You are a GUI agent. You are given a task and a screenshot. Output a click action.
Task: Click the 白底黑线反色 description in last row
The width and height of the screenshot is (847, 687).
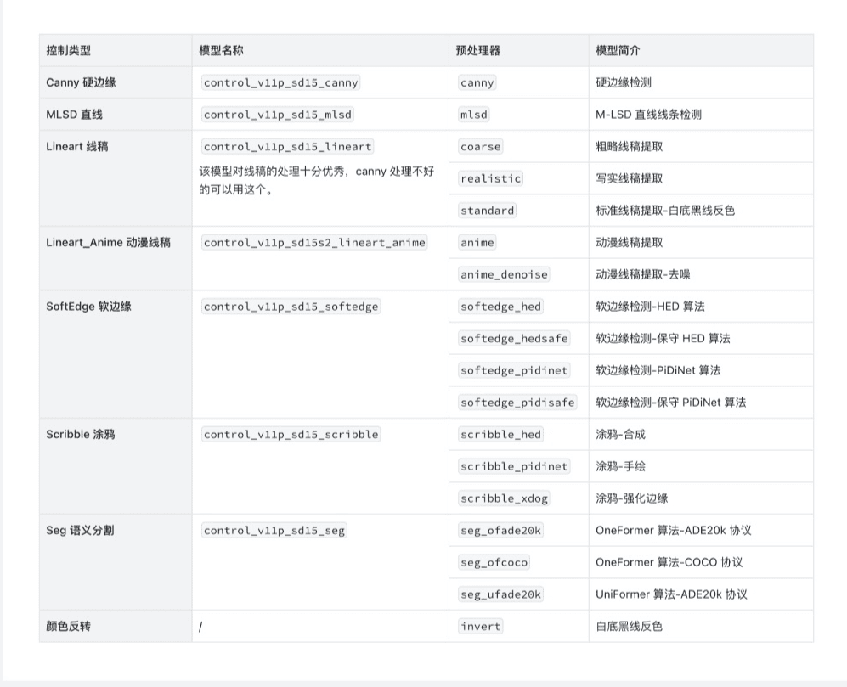tap(630, 626)
